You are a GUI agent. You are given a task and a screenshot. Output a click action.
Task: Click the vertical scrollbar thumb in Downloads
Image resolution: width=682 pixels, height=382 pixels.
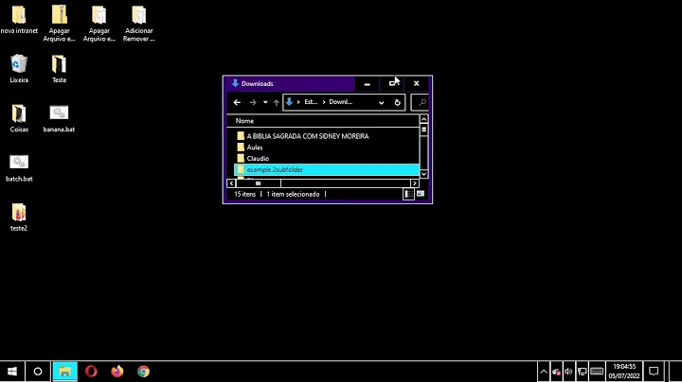coord(424,130)
